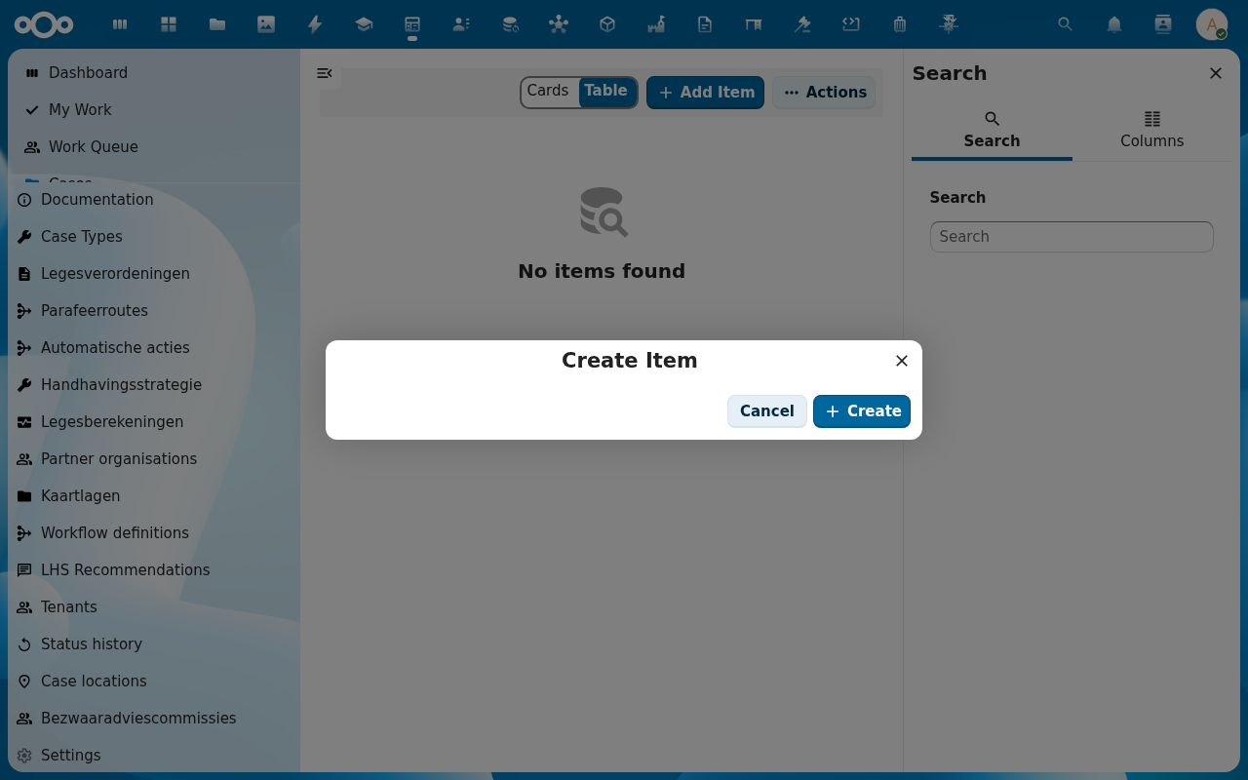Open the Actions dropdown menu
The height and width of the screenshot is (780, 1248).
[824, 93]
